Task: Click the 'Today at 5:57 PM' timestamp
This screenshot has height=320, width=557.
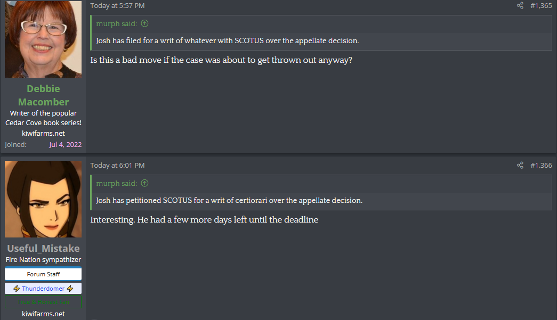Action: pos(117,6)
